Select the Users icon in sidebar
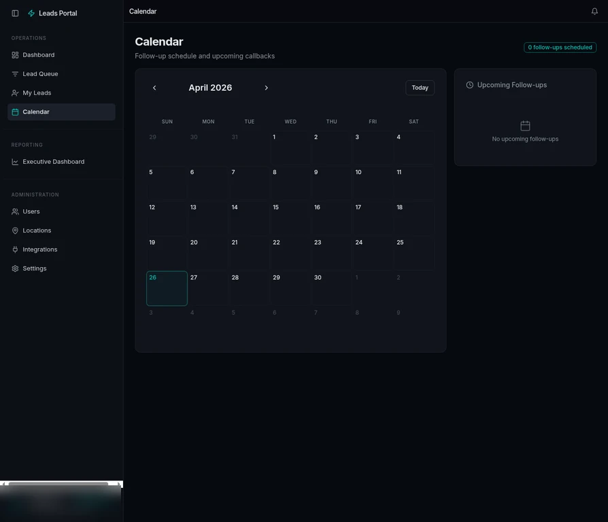 pos(15,211)
